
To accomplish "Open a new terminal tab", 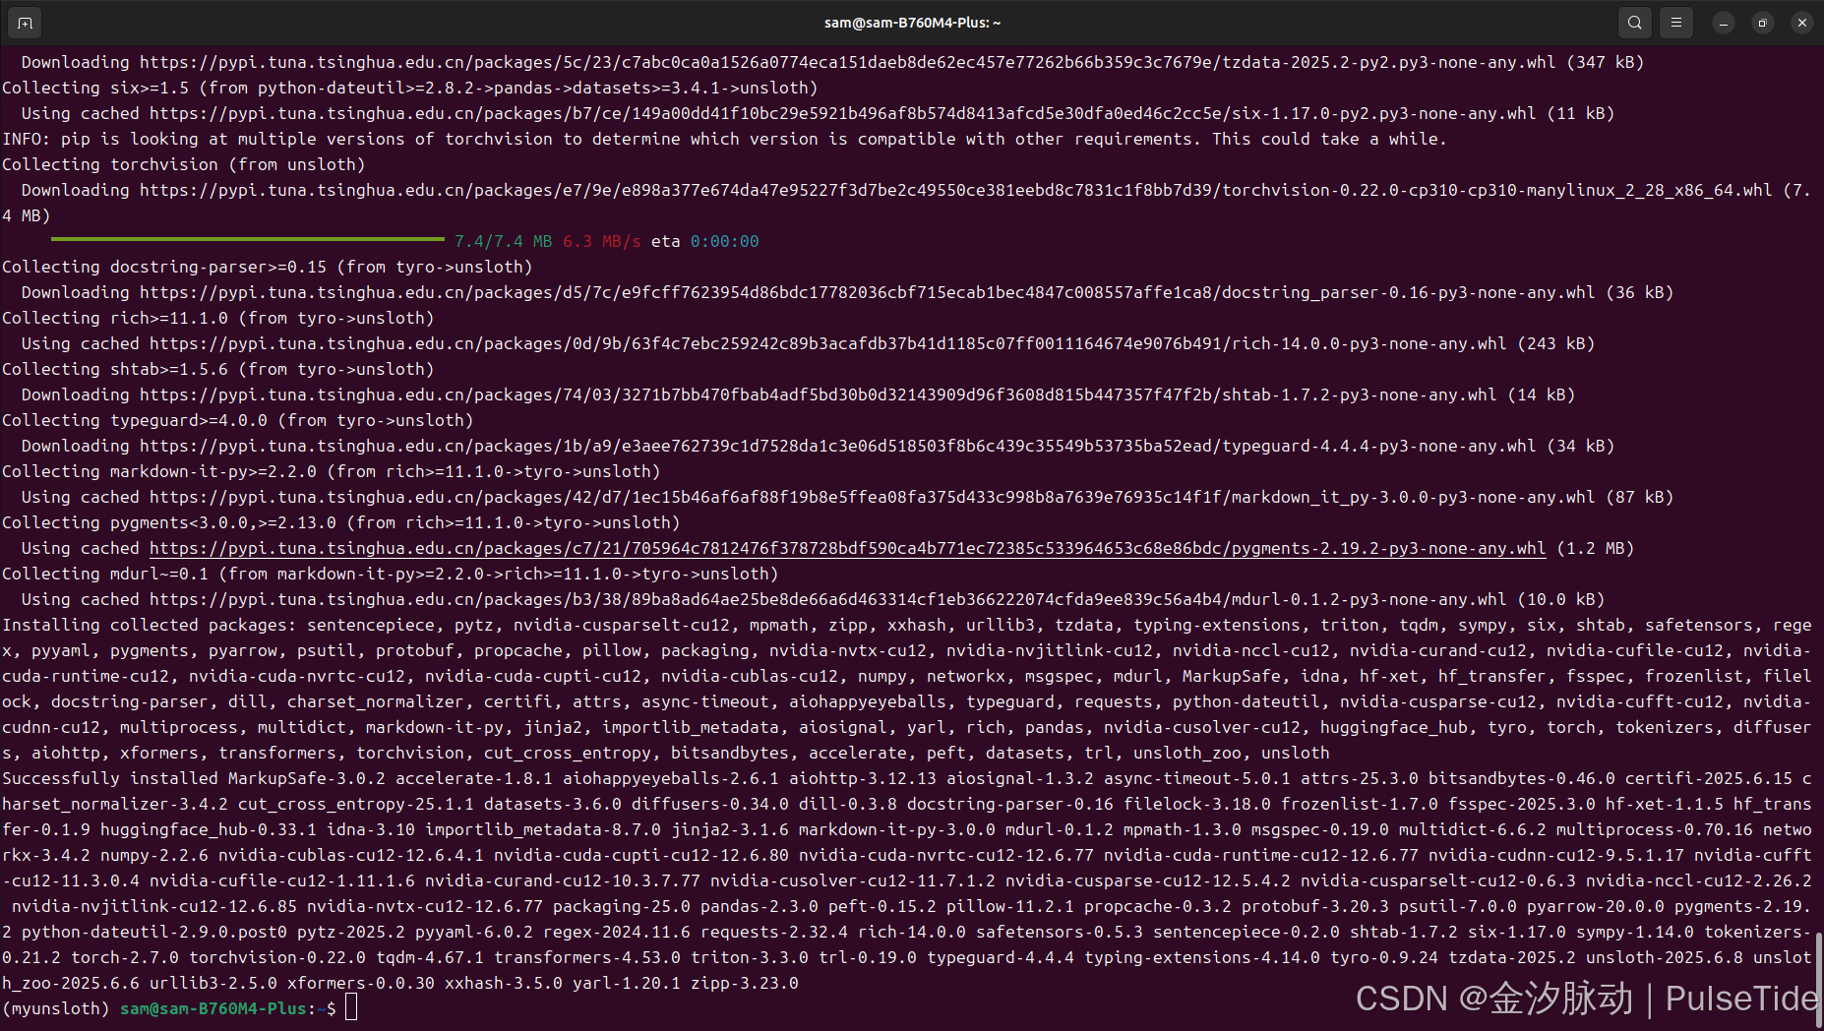I will pos(25,23).
